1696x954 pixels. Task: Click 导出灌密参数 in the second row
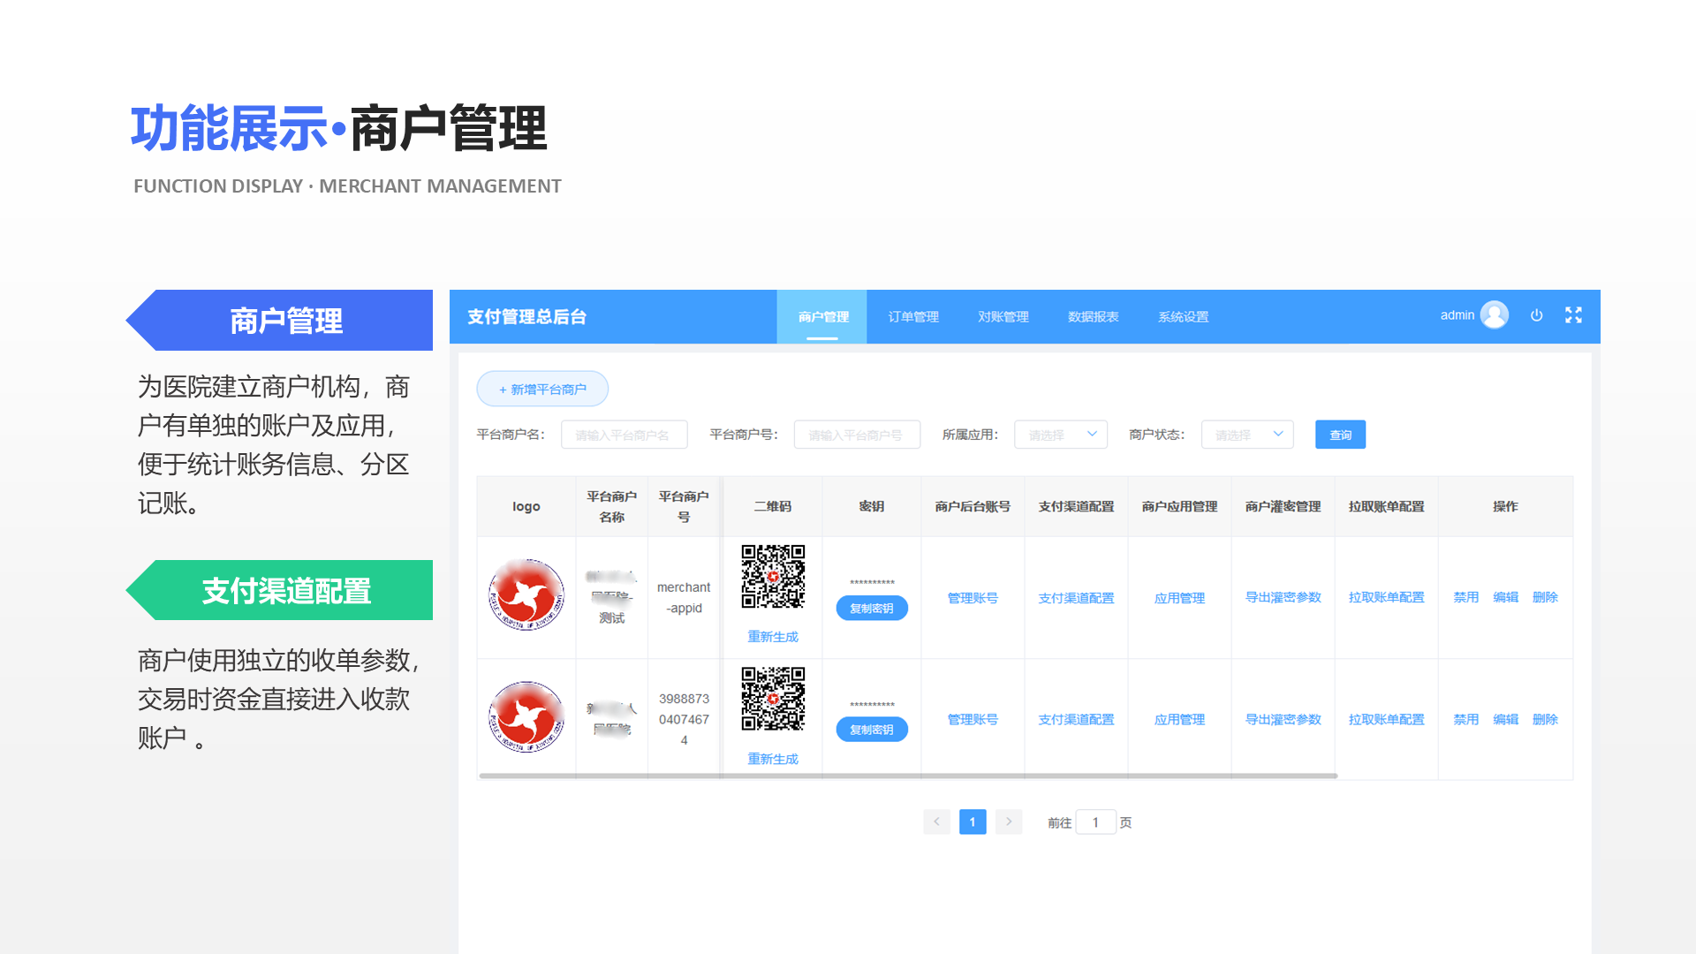(x=1282, y=719)
